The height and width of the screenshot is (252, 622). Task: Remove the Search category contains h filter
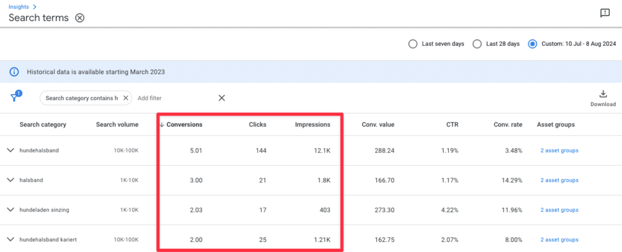[x=126, y=98]
